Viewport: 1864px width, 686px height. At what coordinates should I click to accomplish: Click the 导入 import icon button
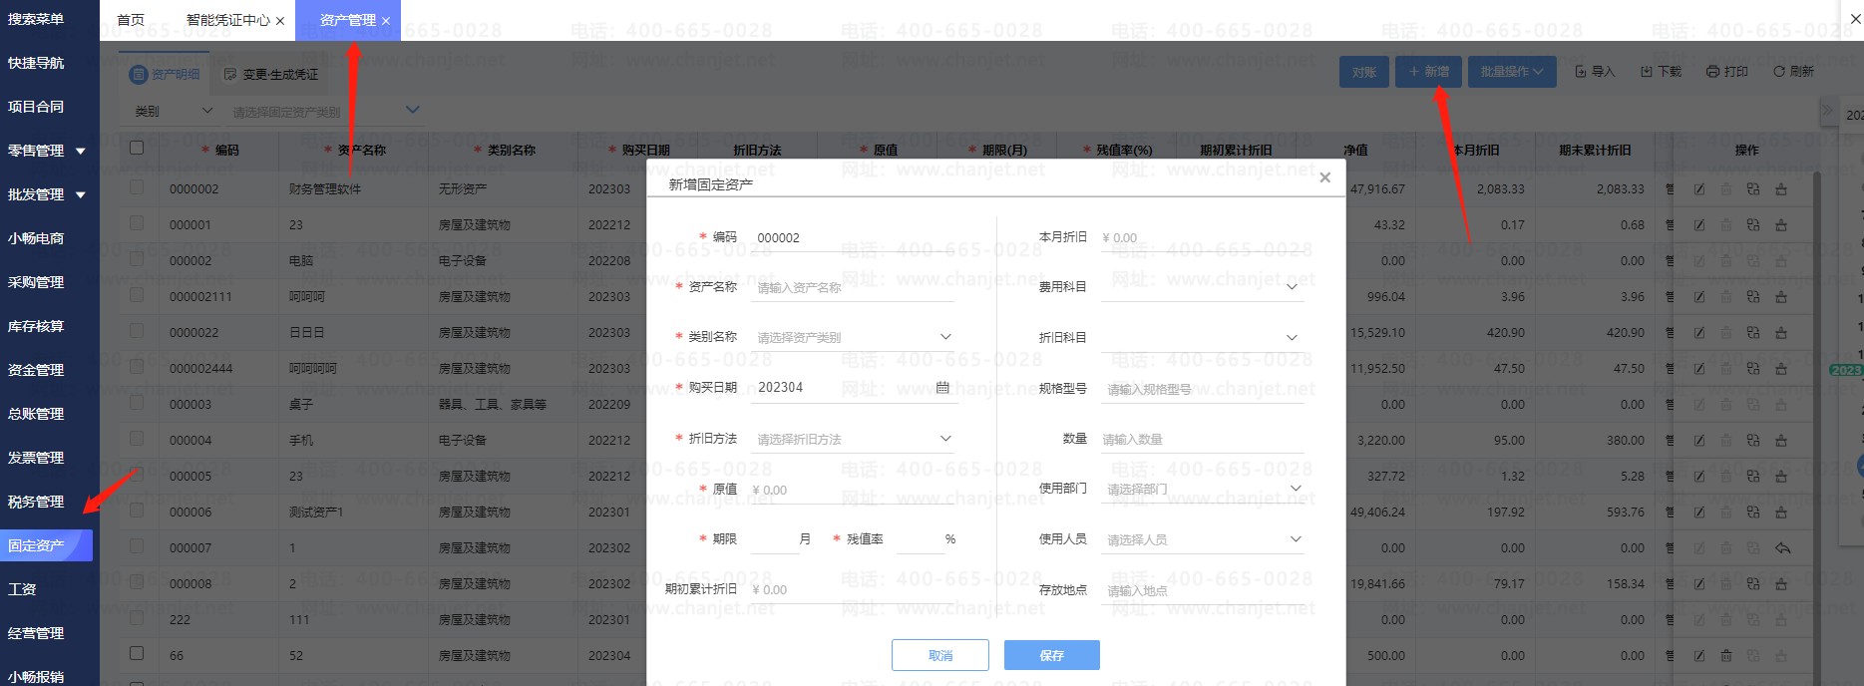1595,72
